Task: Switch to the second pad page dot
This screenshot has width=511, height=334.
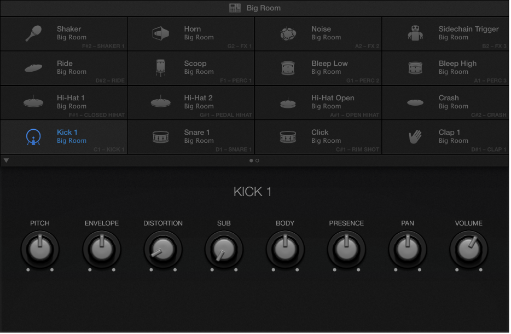Action: coord(257,160)
